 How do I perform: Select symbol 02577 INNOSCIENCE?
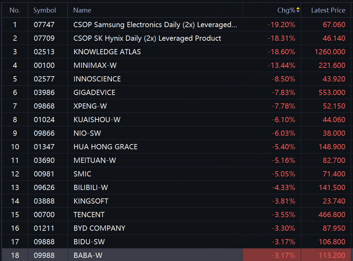pyautogui.click(x=176, y=79)
